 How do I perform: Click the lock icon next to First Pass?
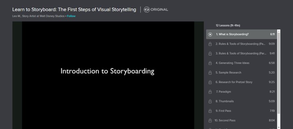click(210, 111)
